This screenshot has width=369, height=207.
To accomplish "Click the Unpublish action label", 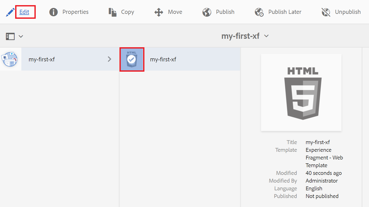I will pyautogui.click(x=348, y=12).
